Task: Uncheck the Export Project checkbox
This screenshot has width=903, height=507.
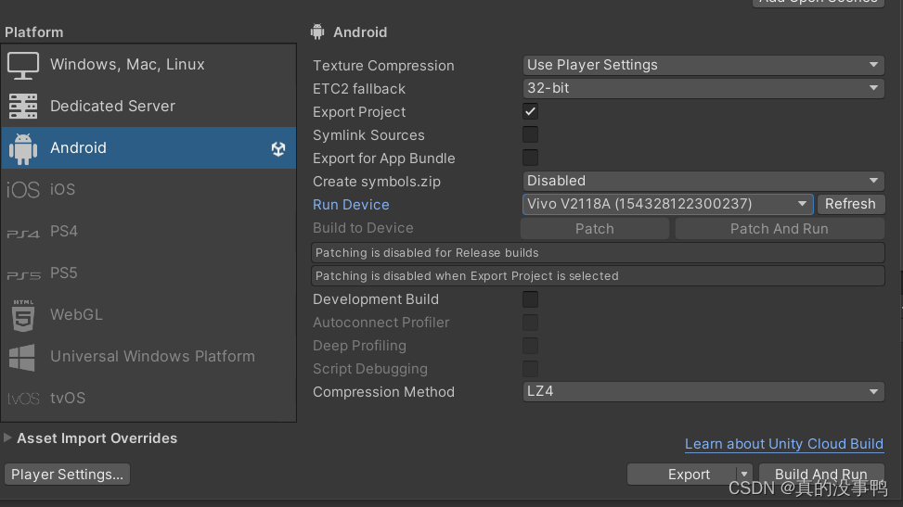Action: 531,111
